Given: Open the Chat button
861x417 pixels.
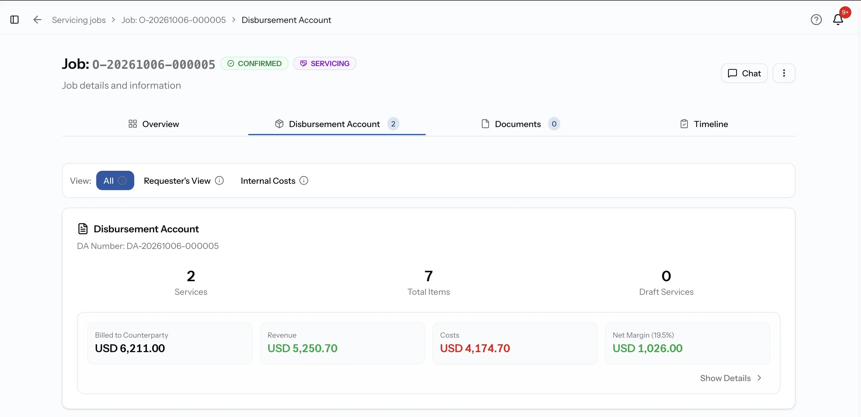Looking at the screenshot, I should click(x=744, y=73).
